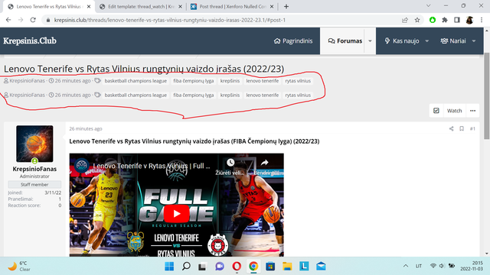Bookmark this page with the star icon
The width and height of the screenshot is (490, 275).
(417, 20)
